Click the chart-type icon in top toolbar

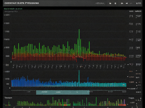(122, 3)
